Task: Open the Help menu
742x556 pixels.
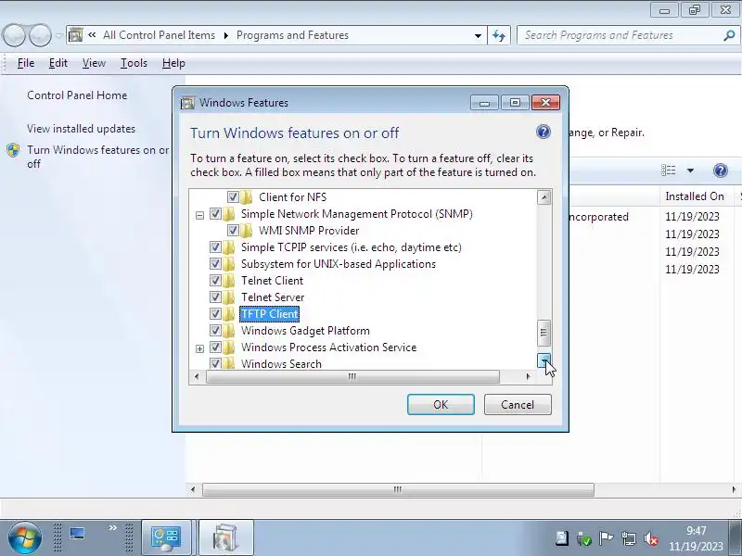Action: click(x=173, y=63)
